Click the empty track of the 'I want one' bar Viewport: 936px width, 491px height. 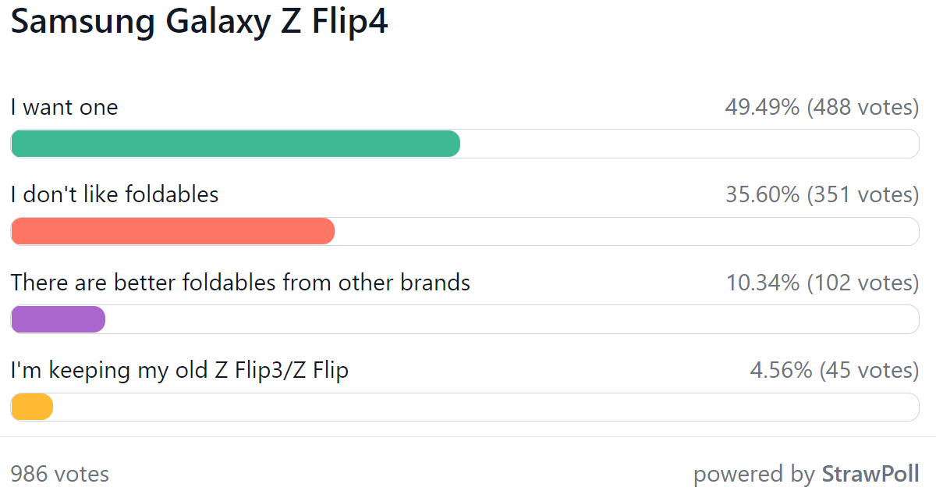(x=690, y=144)
